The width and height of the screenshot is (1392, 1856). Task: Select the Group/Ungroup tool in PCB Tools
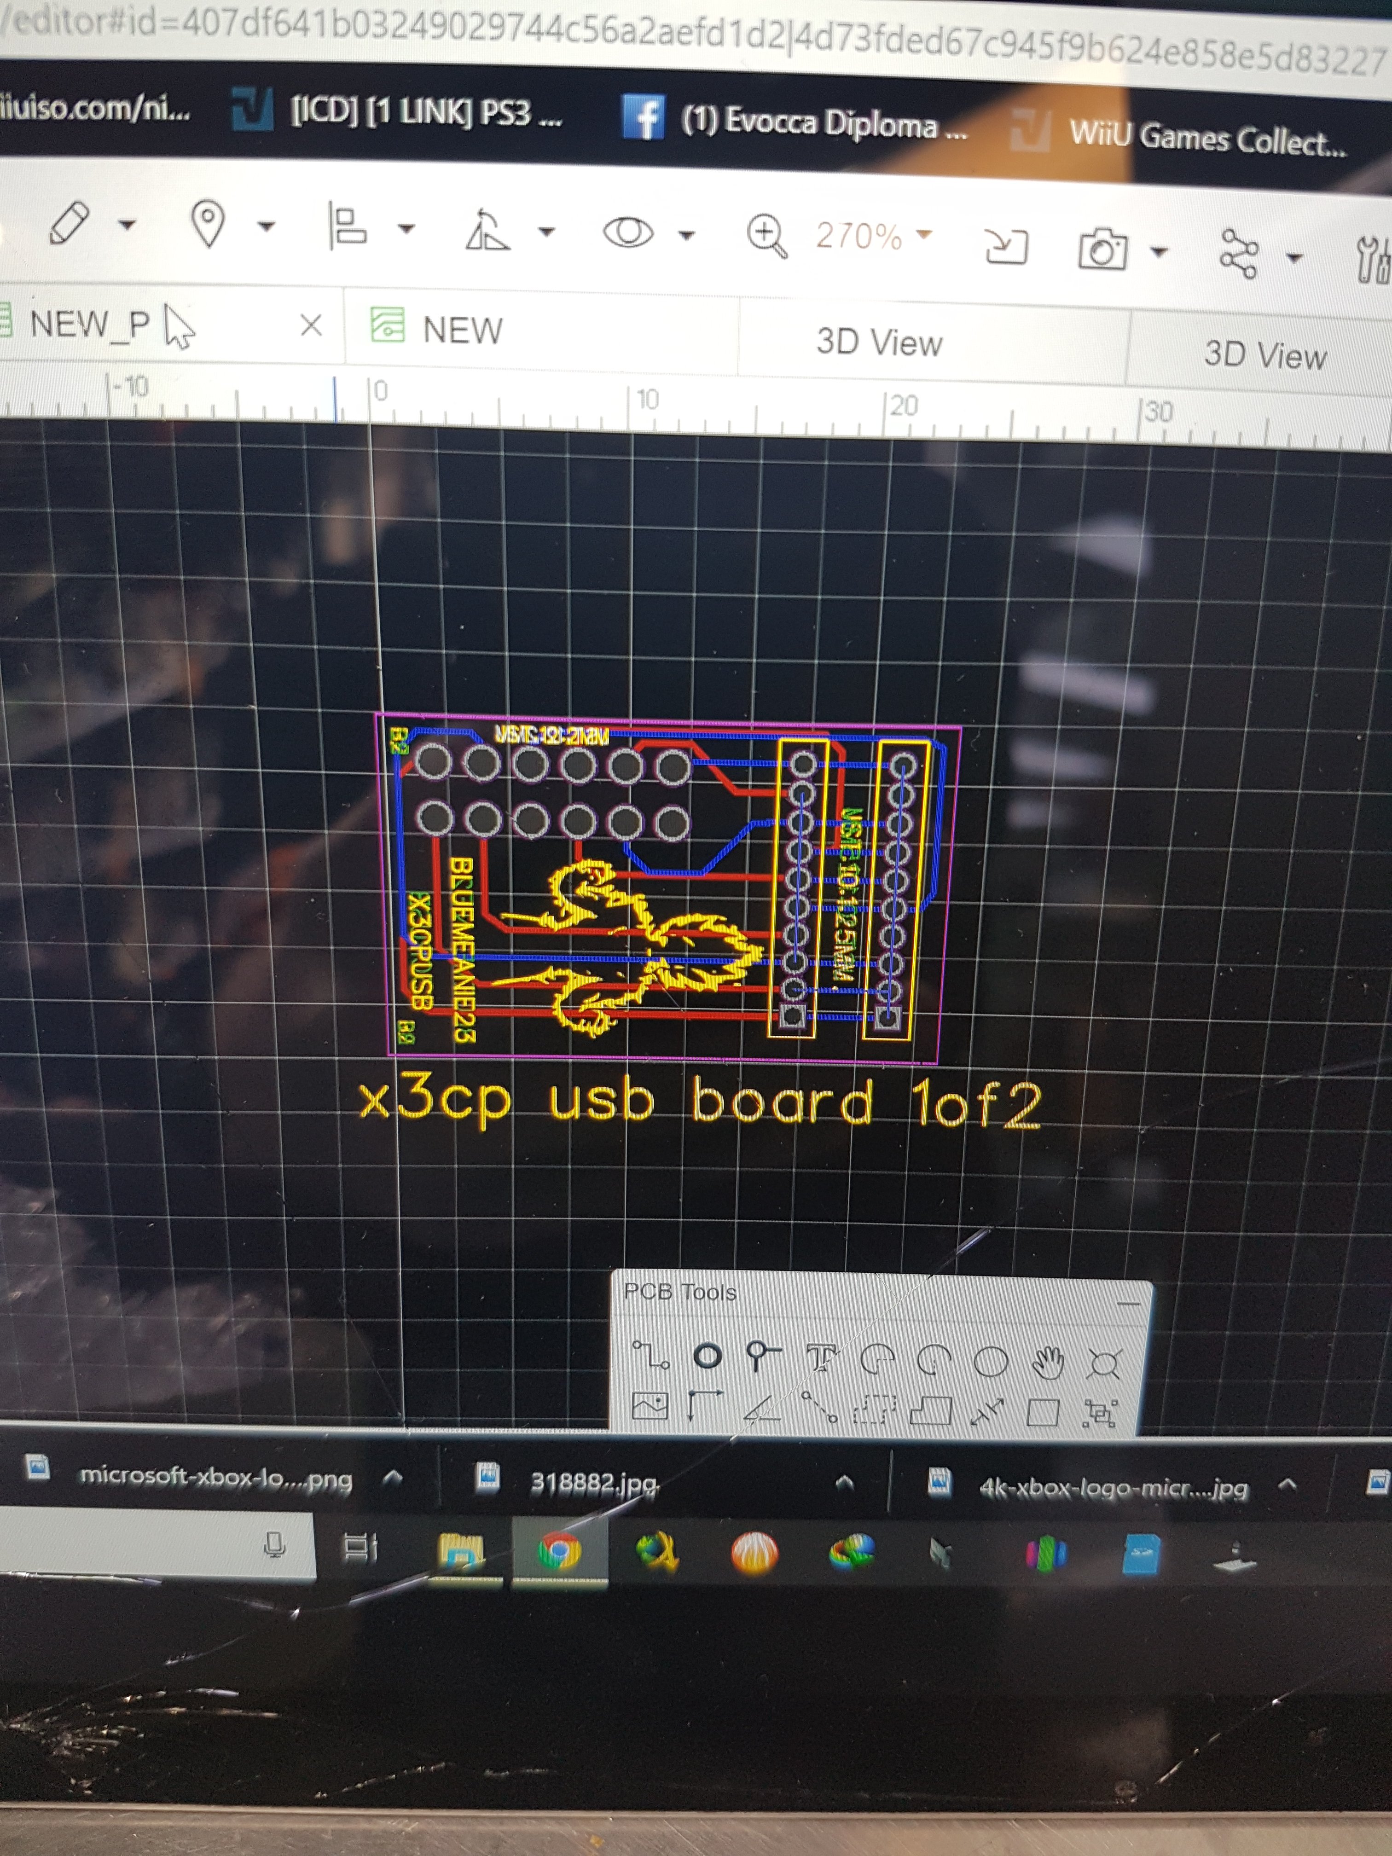click(1100, 1415)
